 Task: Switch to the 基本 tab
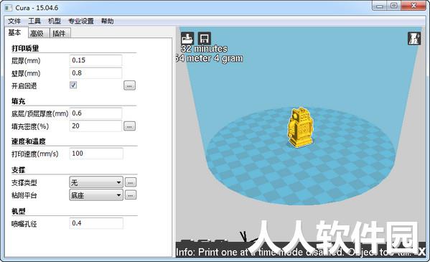[x=16, y=32]
